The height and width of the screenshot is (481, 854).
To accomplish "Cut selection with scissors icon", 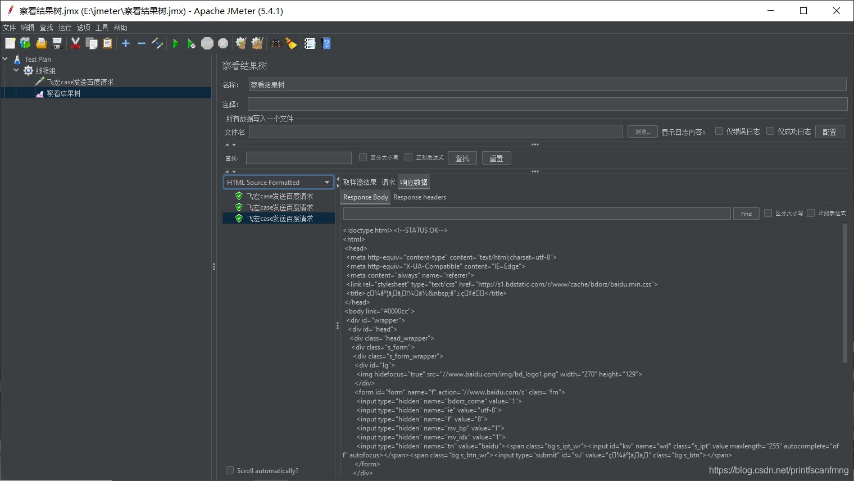I will pos(75,43).
